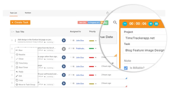Tick checkbox on the 'self-hosted' task row
Image resolution: width=171 pixels, height=95 pixels.
point(12,75)
